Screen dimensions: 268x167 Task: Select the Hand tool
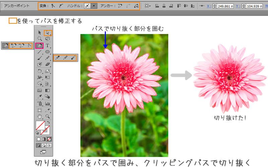[x=40, y=117]
